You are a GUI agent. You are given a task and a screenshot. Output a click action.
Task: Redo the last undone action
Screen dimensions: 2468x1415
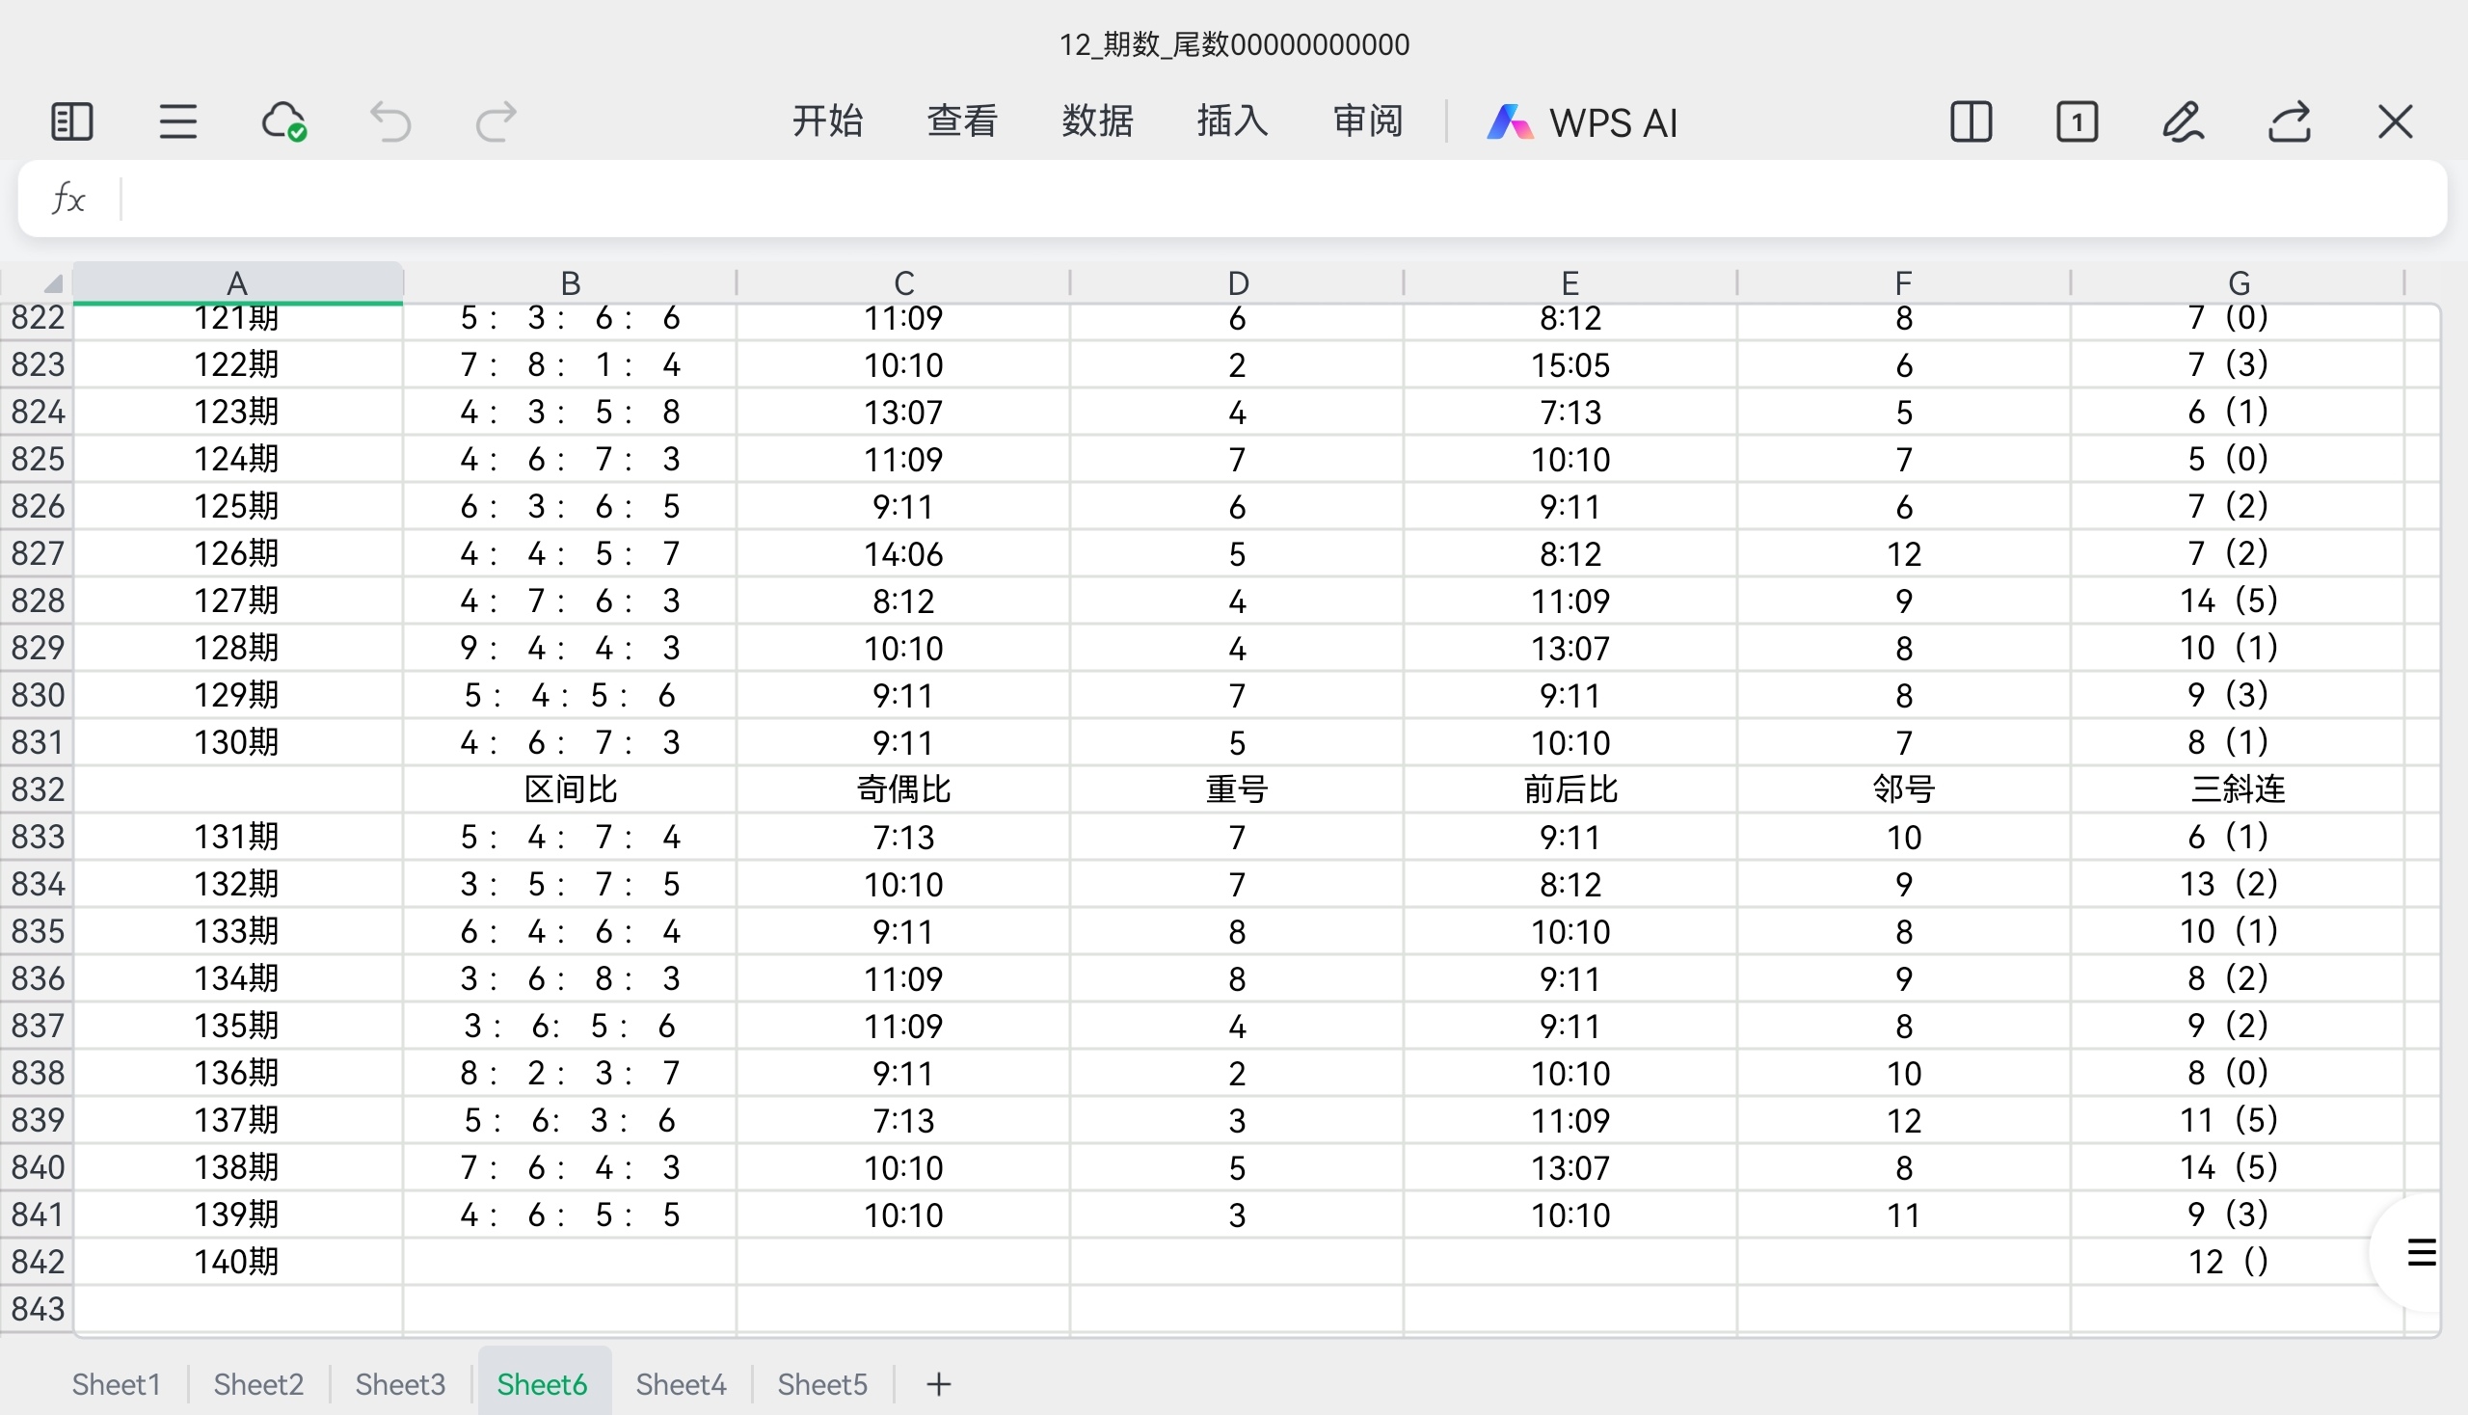pyautogui.click(x=496, y=122)
